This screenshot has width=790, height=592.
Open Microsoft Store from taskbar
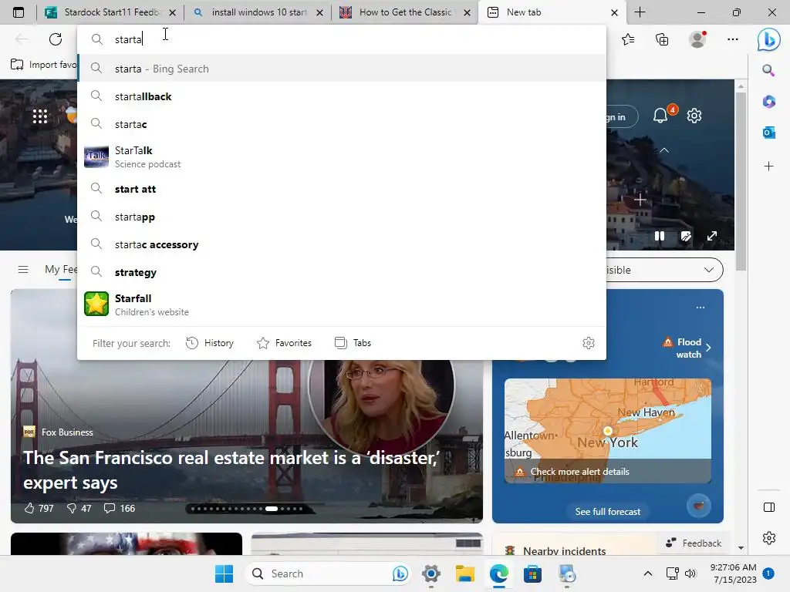tap(532, 573)
